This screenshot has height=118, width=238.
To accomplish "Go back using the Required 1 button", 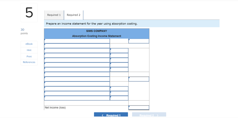I will [x=111, y=115].
